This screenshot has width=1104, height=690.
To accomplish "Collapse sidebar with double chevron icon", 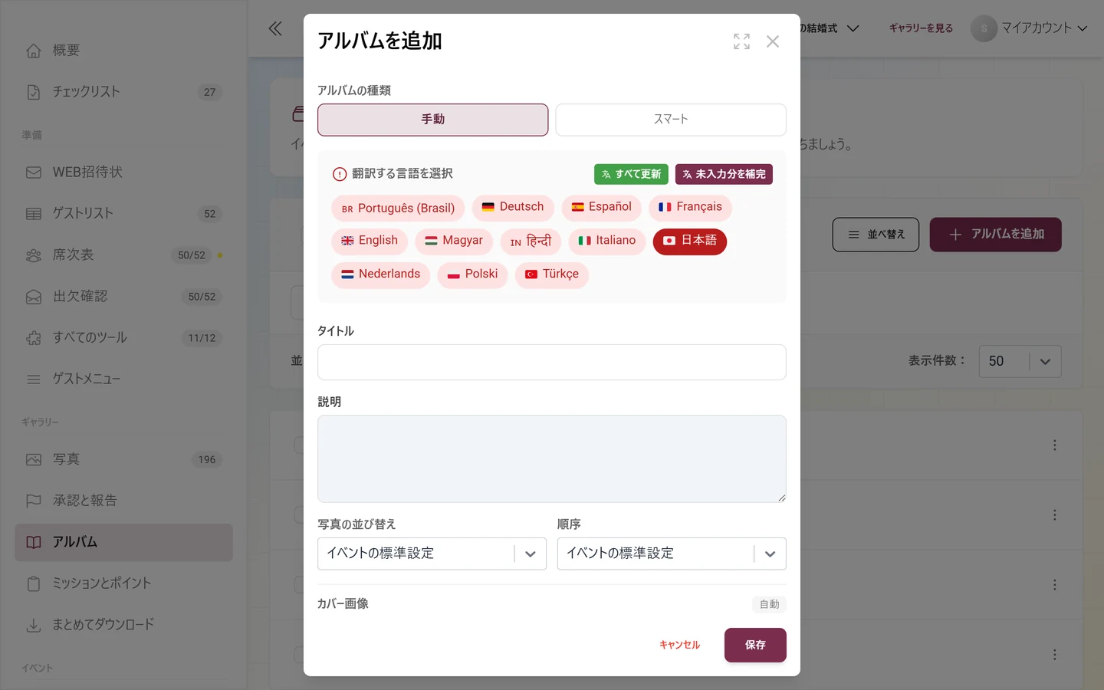I will pyautogui.click(x=275, y=28).
